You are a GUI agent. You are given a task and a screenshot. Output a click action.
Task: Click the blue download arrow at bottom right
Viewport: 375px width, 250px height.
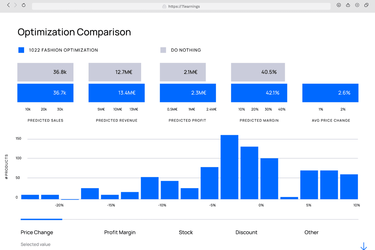tap(364, 246)
